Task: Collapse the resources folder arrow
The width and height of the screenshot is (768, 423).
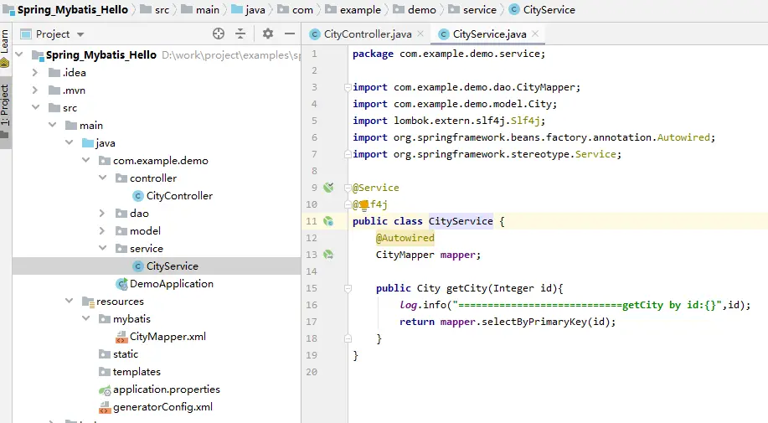Action: coord(69,301)
